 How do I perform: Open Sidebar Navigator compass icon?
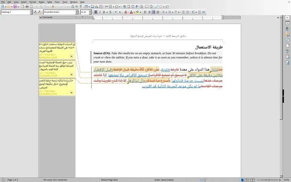click(x=287, y=40)
